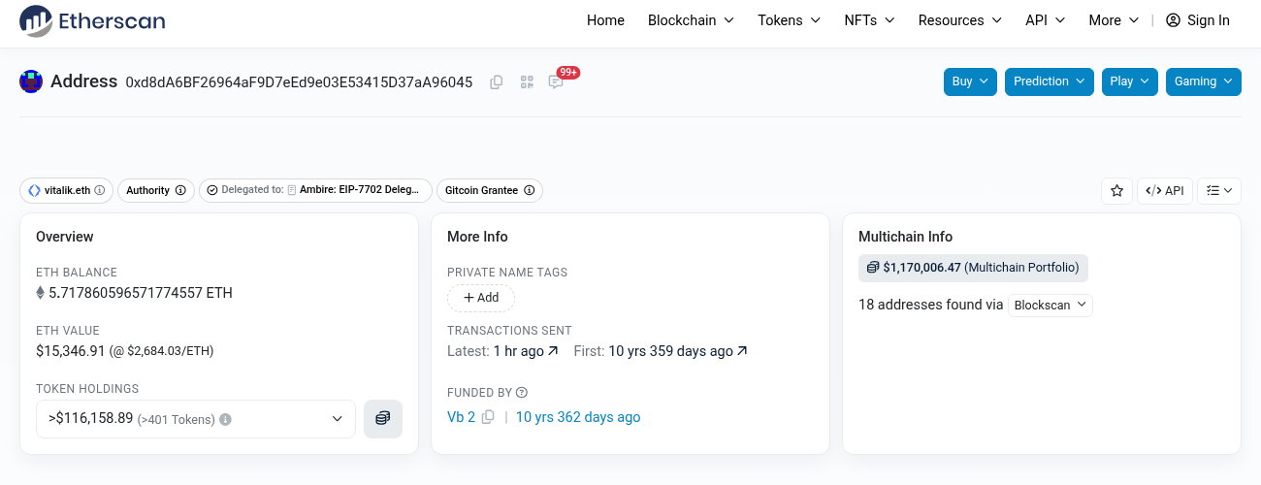
Task: Click info icon on vitalik.eth tag
Action: (x=100, y=191)
